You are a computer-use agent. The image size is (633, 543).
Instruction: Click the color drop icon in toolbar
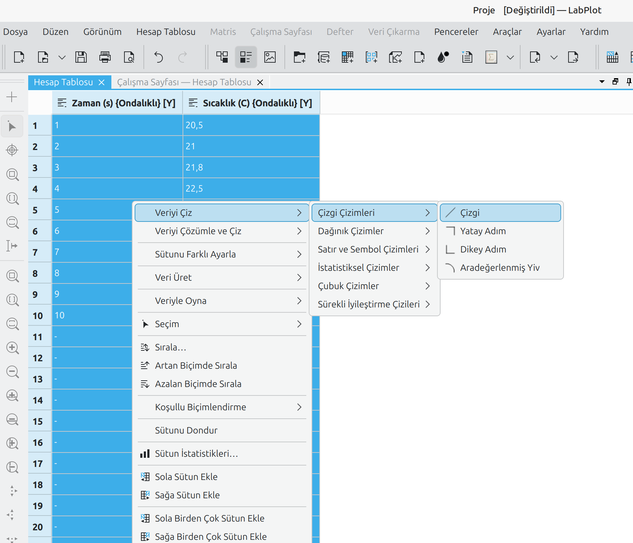coord(443,57)
